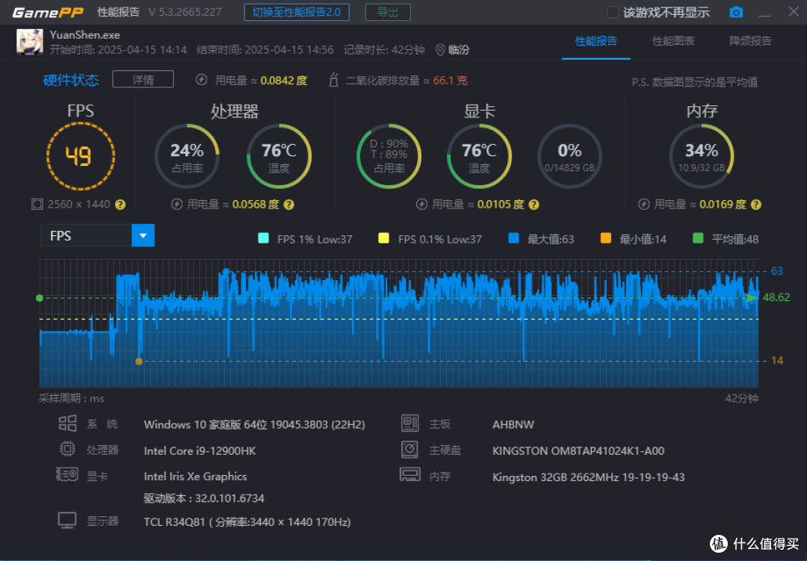Click the FPS 49 gauge
Viewport: 807px width, 561px height.
coord(80,156)
